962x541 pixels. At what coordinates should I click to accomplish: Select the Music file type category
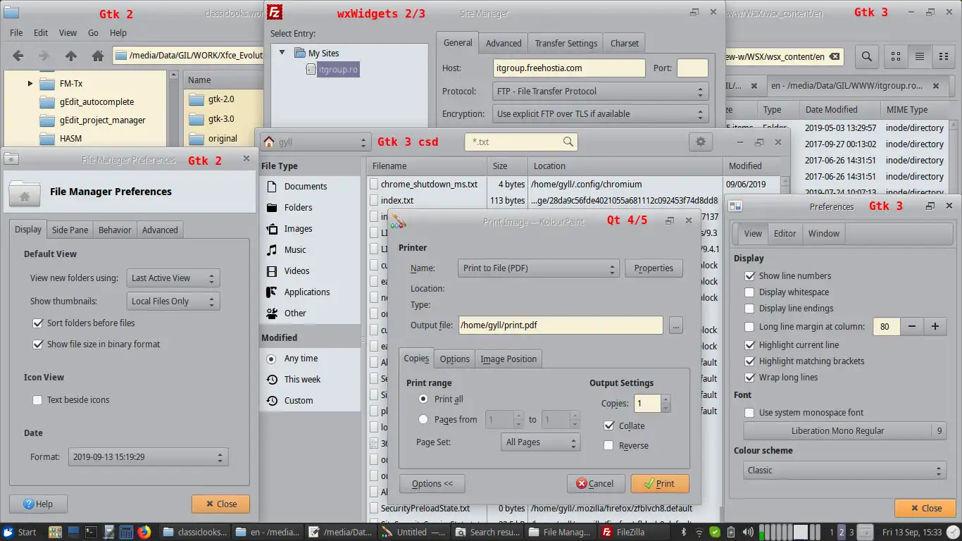pyautogui.click(x=295, y=250)
